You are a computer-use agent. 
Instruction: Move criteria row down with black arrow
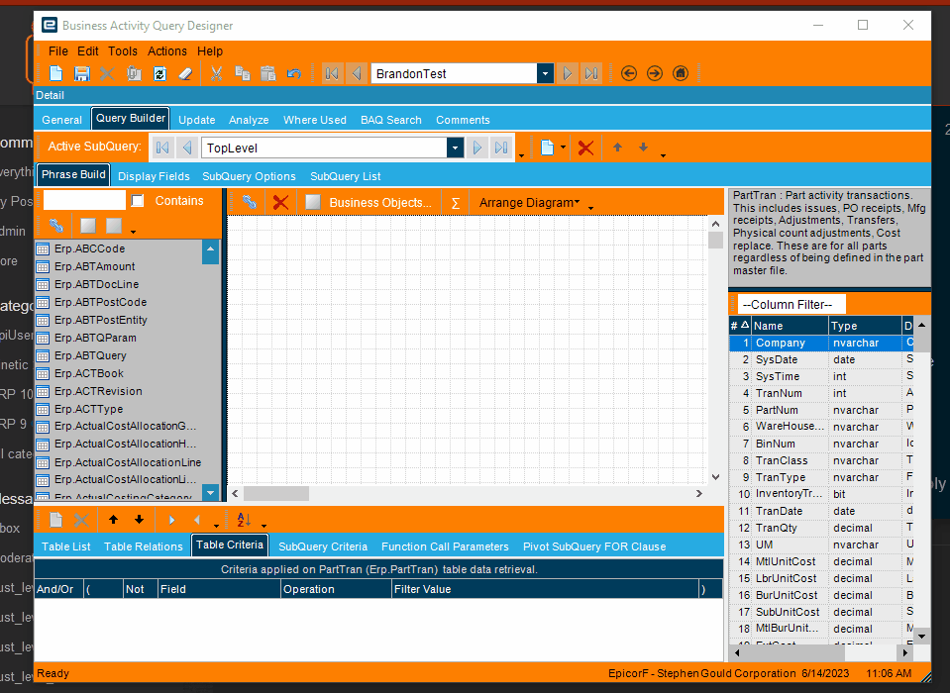coord(140,520)
